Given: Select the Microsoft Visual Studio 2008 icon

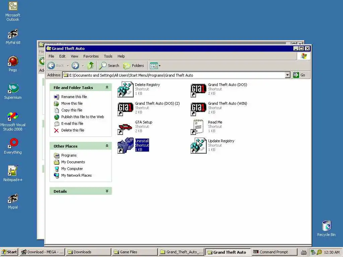Looking at the screenshot, I should pyautogui.click(x=13, y=121).
